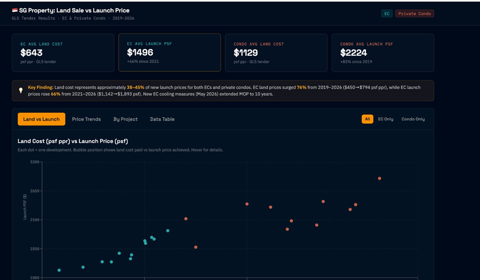Click the Condo Avg Land Cost card
Image resolution: width=480 pixels, height=280 pixels.
click(276, 53)
